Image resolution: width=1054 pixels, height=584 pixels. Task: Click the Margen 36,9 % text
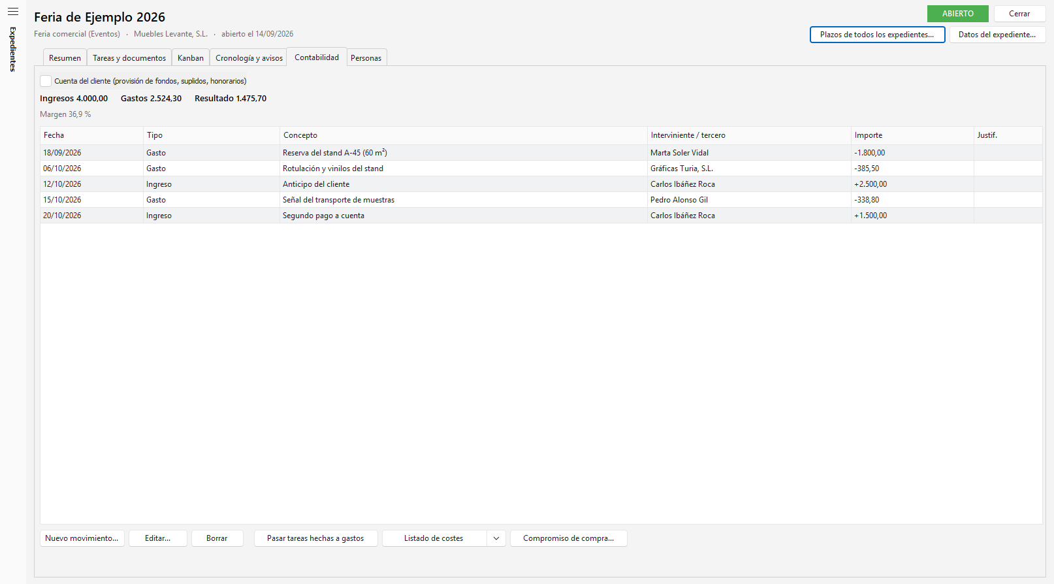[65, 114]
